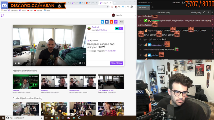This screenshot has width=214, height=120.
Task: Open the Twitch home logo
Action: pos(2,15)
